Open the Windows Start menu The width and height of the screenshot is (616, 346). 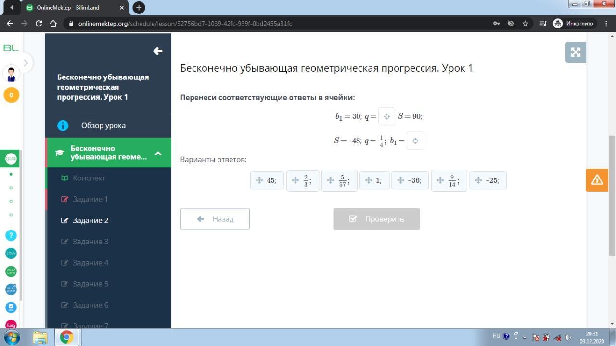click(12, 337)
